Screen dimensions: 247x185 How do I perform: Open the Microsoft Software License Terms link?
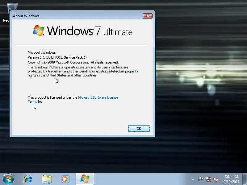pyautogui.click(x=98, y=97)
